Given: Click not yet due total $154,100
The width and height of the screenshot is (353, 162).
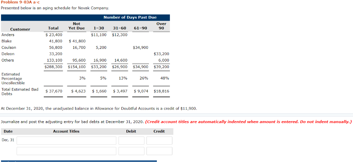Looking at the screenshot, I should 77,67.
